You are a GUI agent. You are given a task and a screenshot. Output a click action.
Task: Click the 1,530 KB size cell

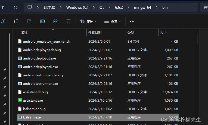pyautogui.click(x=171, y=101)
